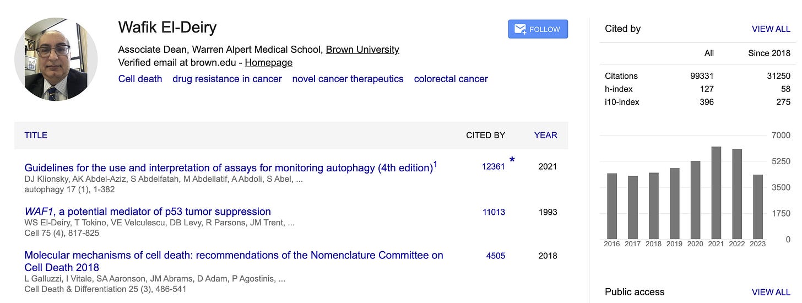802x303 pixels.
Task: Select drug resistance in cancer tag
Action: 227,79
